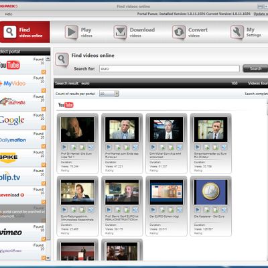Click play icon under first YouTube video

(64, 147)
